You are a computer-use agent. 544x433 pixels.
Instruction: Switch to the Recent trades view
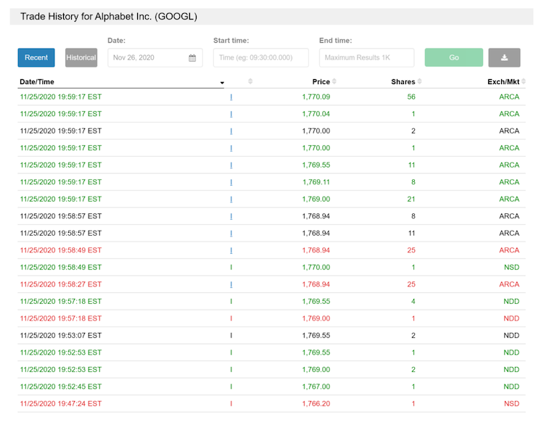36,58
